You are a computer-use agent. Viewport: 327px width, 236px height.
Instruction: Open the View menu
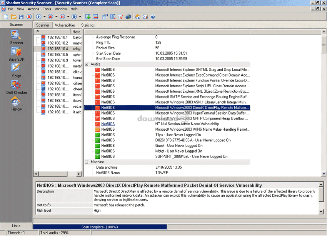(x=20, y=9)
